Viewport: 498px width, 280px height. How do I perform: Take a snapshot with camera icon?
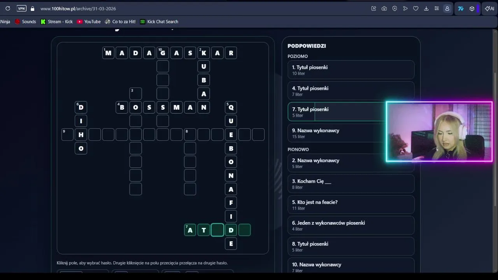[384, 9]
